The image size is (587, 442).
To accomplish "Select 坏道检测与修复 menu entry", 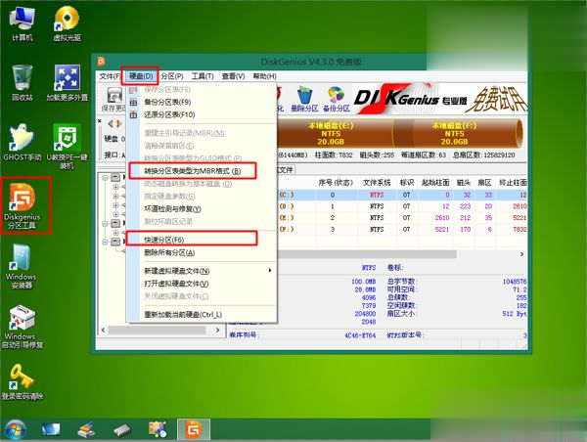I will tap(203, 209).
